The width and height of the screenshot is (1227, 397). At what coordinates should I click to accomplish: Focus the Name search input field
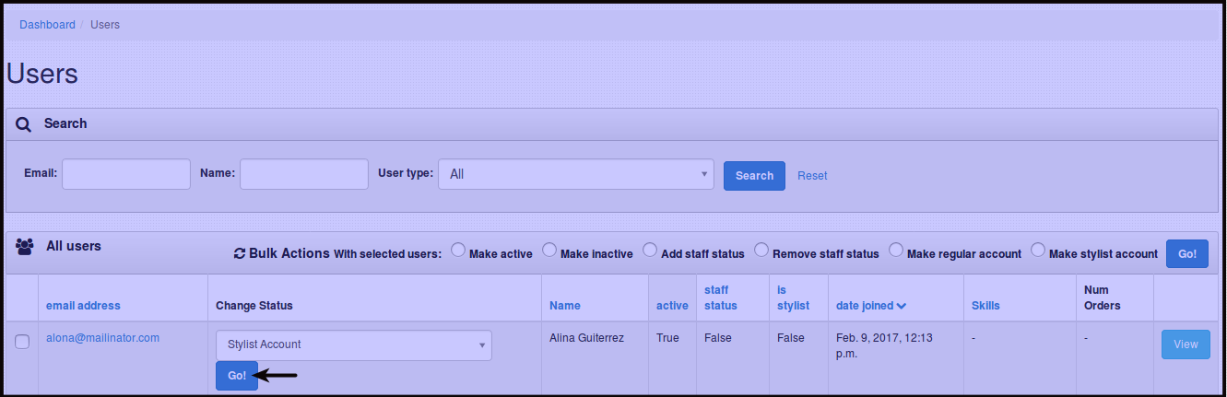(x=304, y=174)
